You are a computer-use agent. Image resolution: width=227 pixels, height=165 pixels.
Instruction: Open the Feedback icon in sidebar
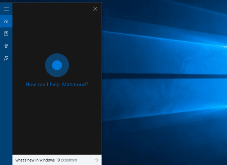[6, 58]
